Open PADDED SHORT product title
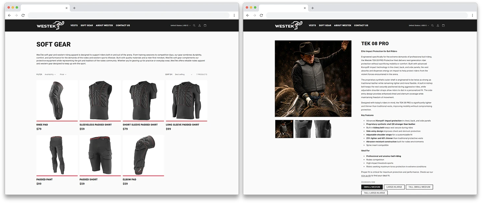This screenshot has width=482, height=203. tap(89, 180)
